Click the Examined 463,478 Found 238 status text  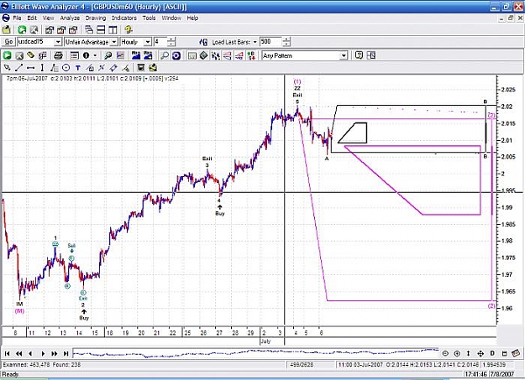click(42, 365)
